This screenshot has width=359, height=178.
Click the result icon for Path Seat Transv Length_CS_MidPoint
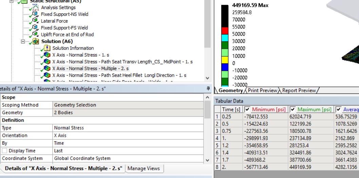[x=47, y=62]
